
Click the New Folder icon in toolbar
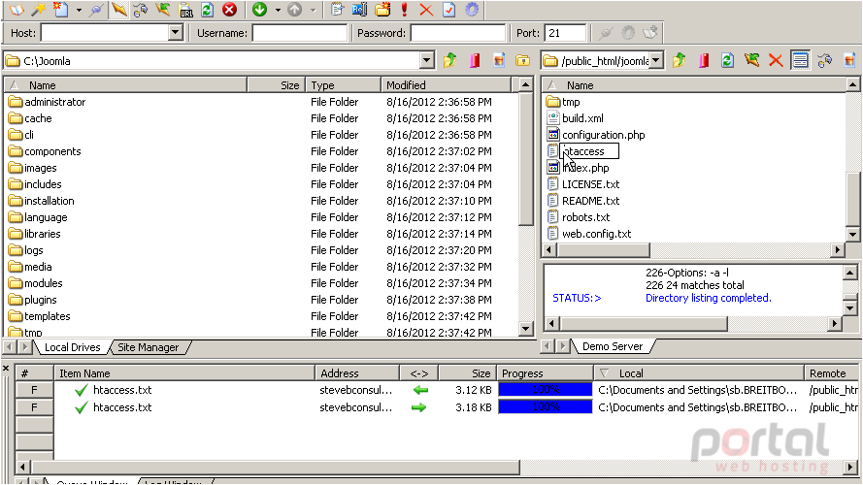382,10
